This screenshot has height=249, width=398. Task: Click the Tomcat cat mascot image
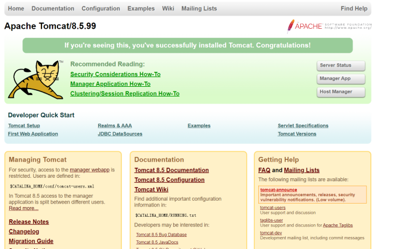(x=36, y=79)
